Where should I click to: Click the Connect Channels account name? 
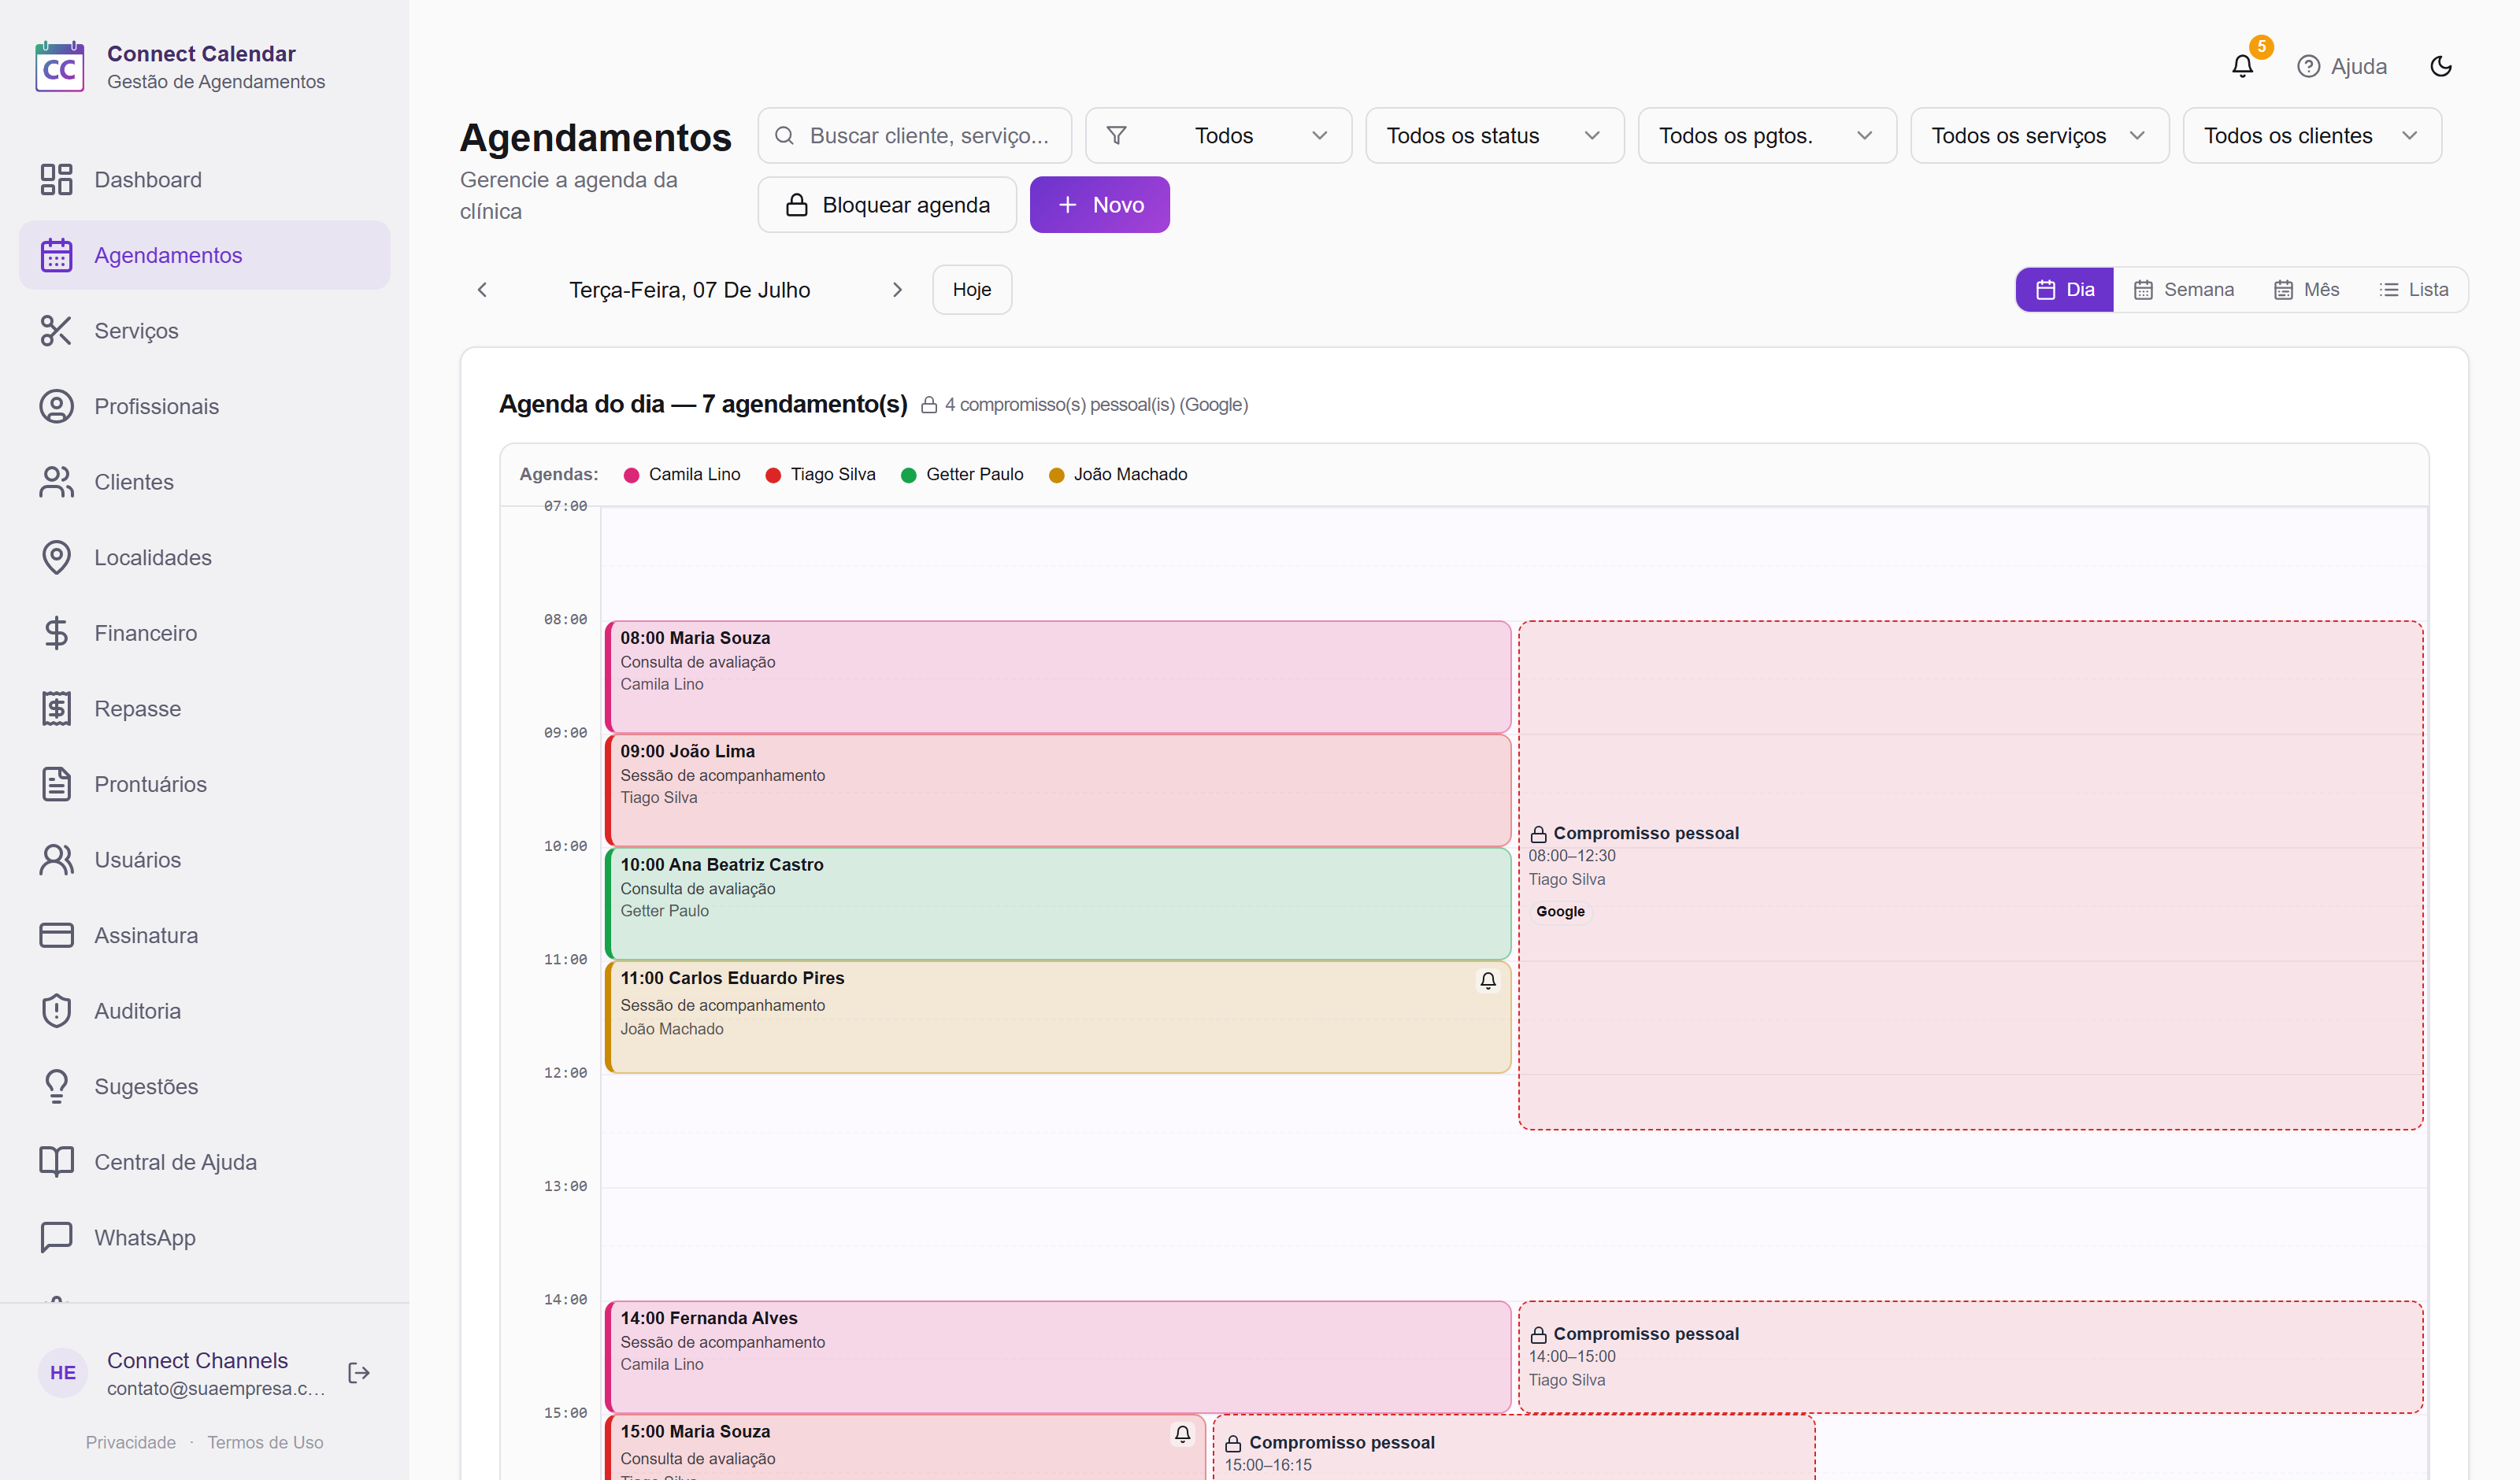coord(197,1361)
